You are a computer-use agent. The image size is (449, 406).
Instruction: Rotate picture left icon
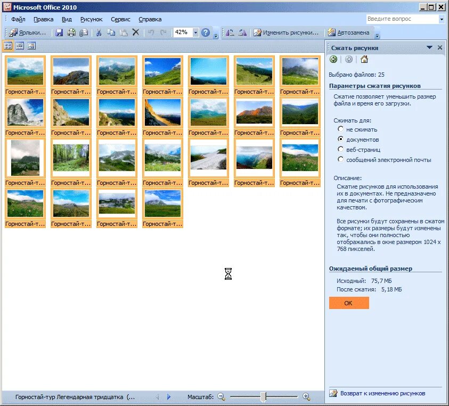pyautogui.click(x=230, y=33)
